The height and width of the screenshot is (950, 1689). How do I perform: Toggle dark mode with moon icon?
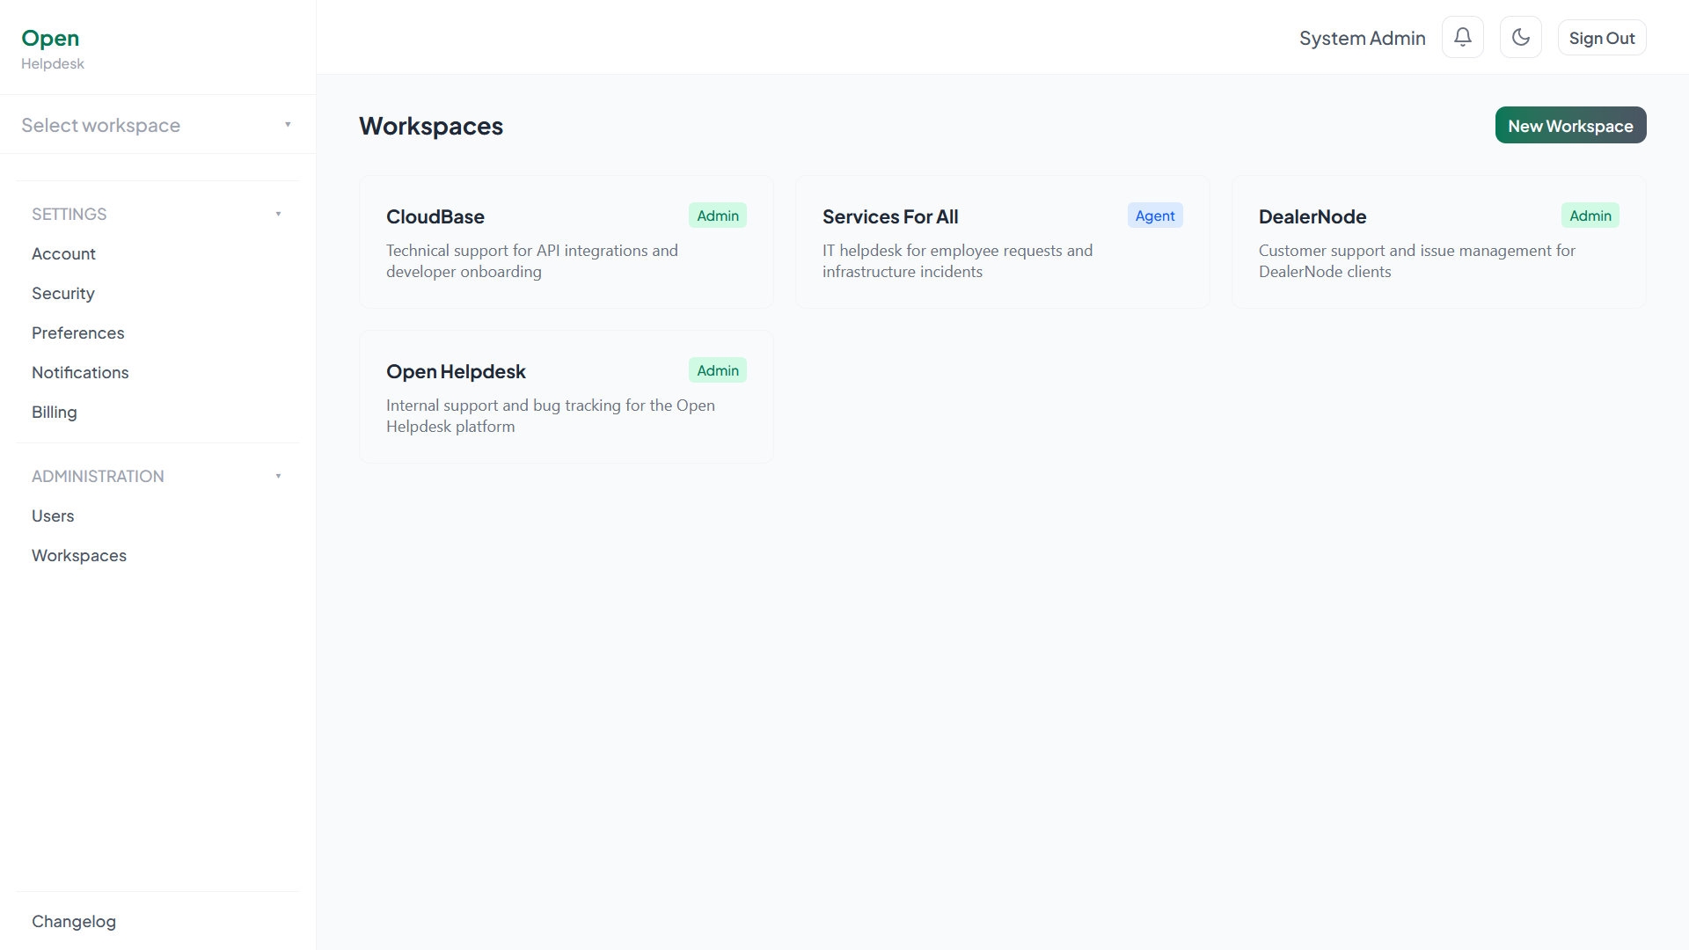(1520, 38)
